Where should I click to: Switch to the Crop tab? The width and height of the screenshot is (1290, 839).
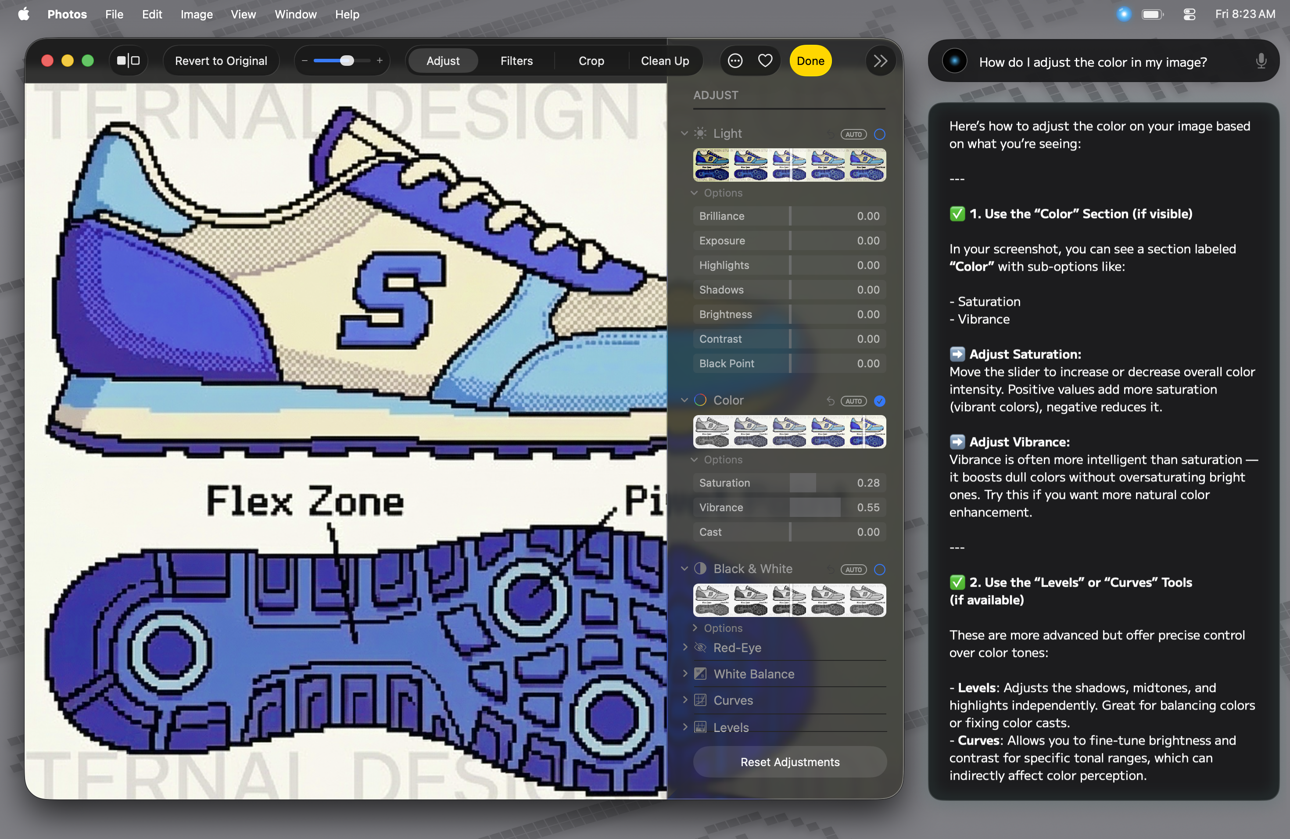591,61
